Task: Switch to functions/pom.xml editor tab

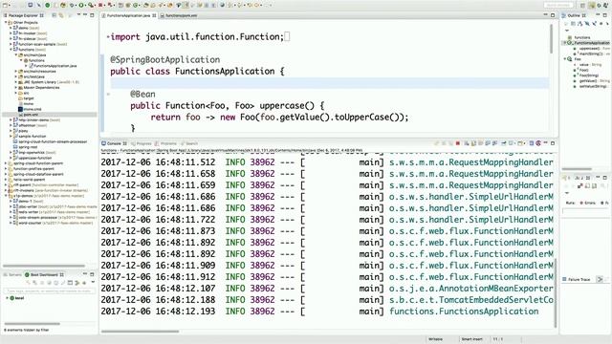Action: (x=179, y=15)
